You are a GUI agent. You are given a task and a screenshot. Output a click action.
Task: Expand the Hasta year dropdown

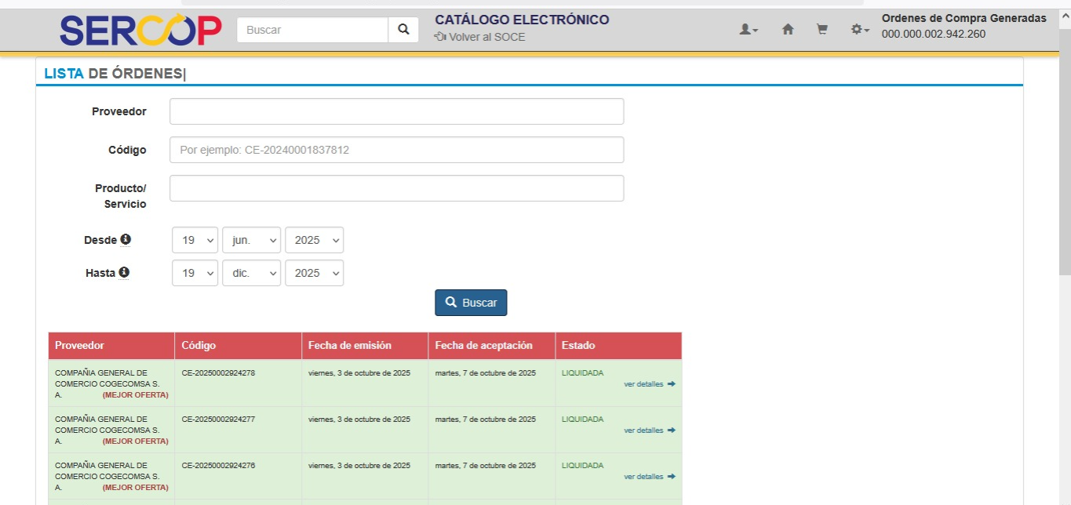click(314, 273)
